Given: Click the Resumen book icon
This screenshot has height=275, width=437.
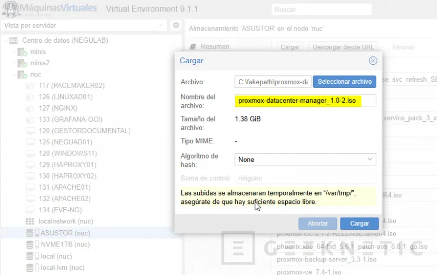Looking at the screenshot, I should [x=193, y=47].
